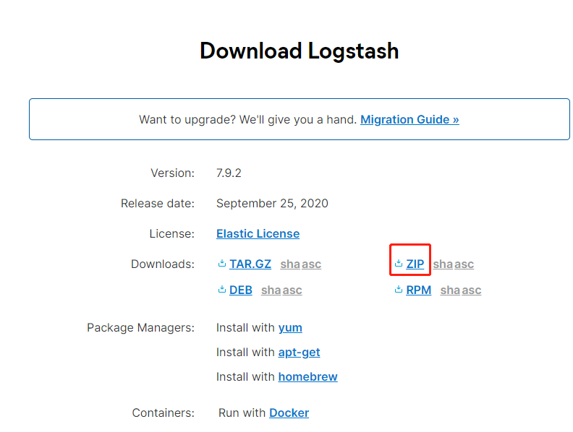The image size is (573, 432).
Task: Click the License label
Action: [171, 233]
